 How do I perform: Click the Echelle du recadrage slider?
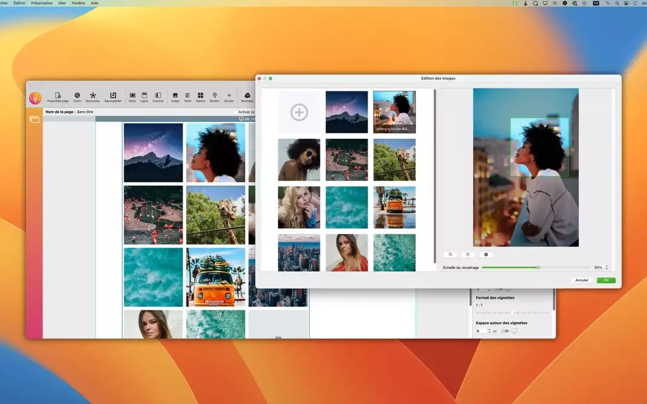pyautogui.click(x=538, y=268)
